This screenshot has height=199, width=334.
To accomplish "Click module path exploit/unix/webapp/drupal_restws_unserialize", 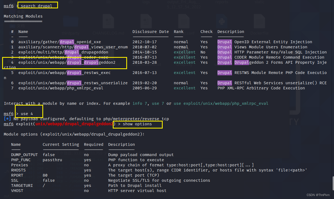I will (73, 83).
